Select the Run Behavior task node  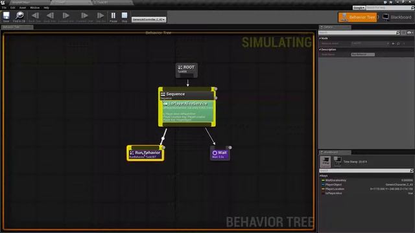(145, 153)
